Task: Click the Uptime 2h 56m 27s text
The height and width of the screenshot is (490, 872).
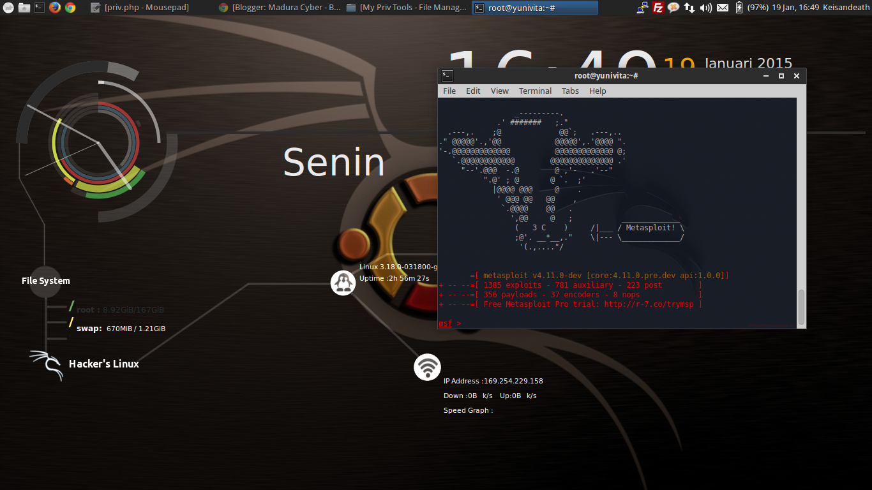Action: (x=395, y=278)
